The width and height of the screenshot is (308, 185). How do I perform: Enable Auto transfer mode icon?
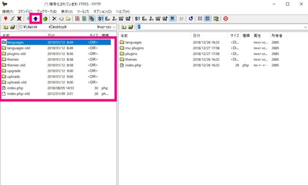point(91,18)
